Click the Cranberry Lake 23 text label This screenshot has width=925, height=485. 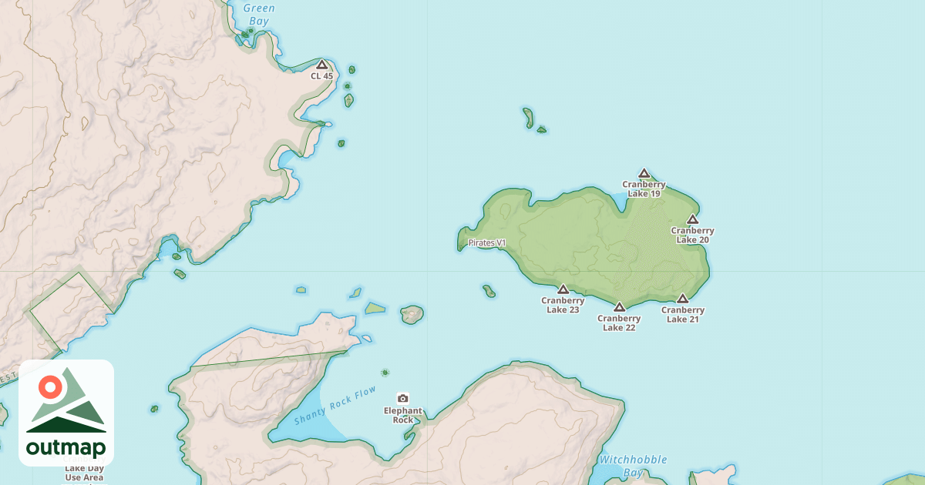tap(563, 306)
